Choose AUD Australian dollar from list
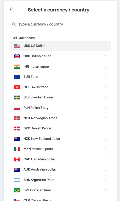Image resolution: width=120 pixels, height=201 pixels. point(60,169)
